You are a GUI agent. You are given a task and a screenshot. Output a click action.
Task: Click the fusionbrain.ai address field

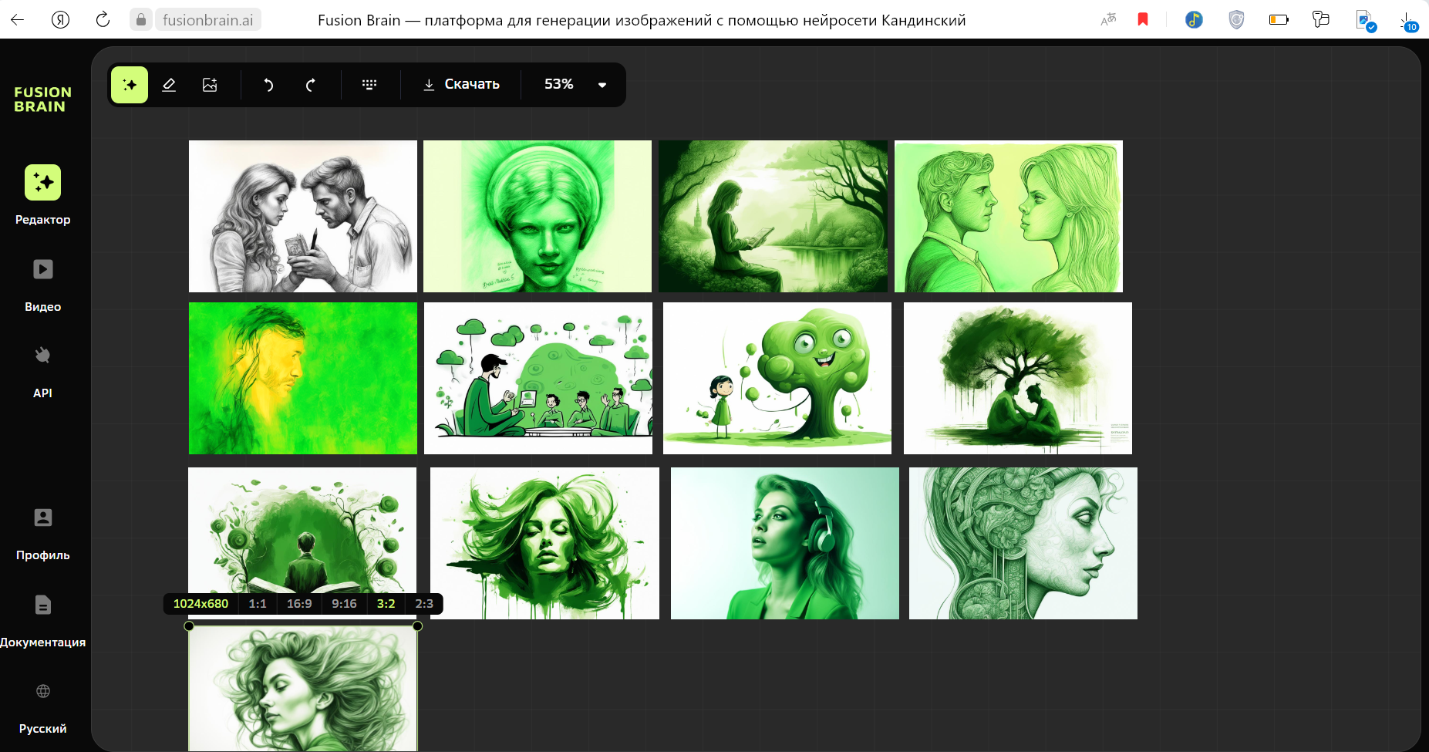coord(208,19)
